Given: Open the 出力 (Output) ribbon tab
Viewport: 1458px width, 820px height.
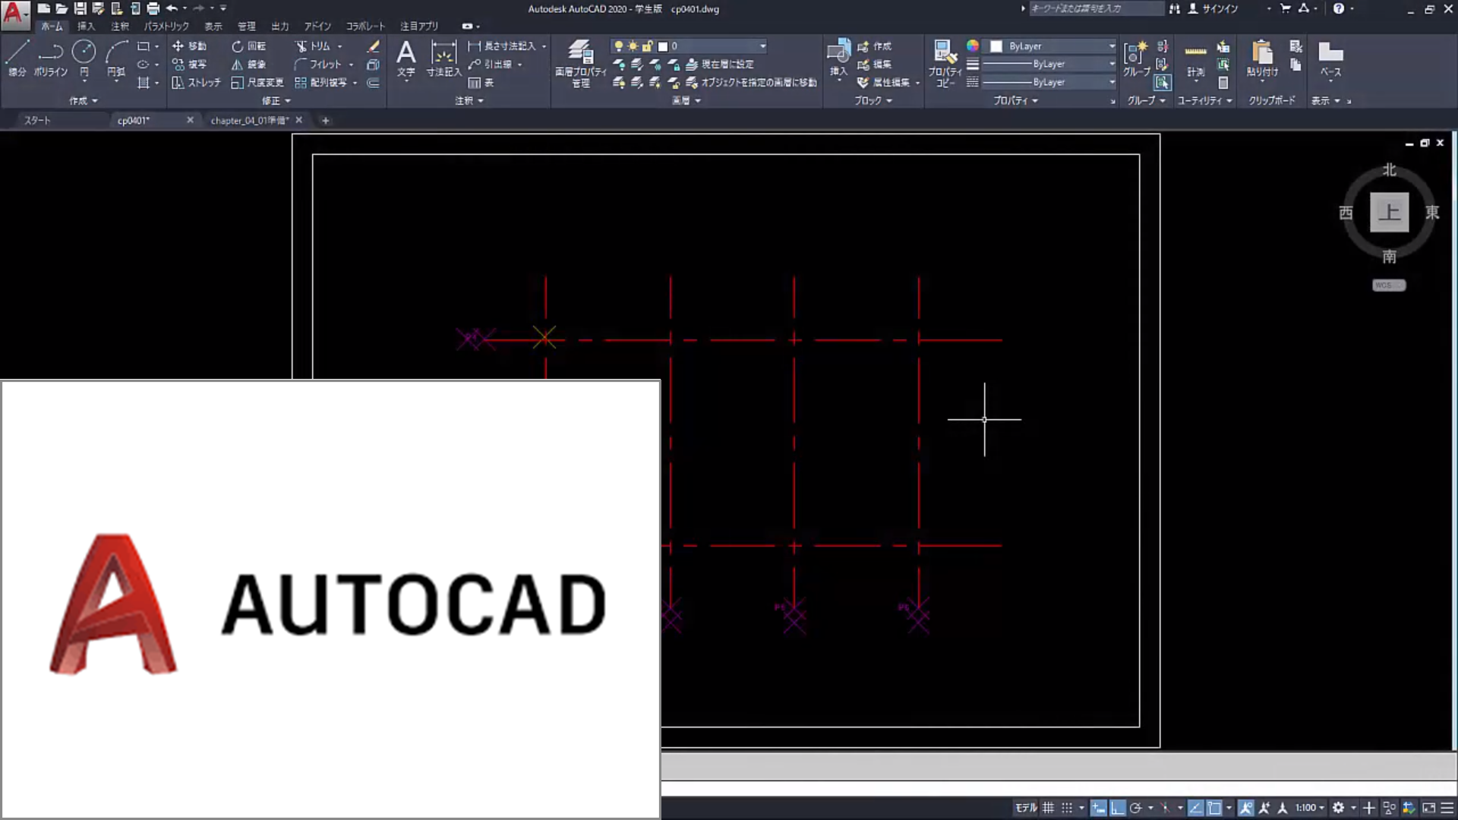Looking at the screenshot, I should pos(280,27).
